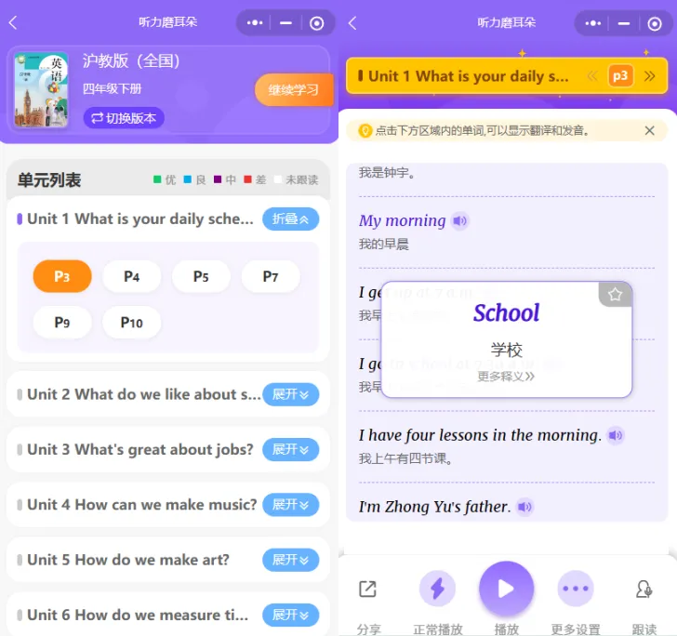677x636 pixels.
Task: Tap the sentence I have four lessons in the morning
Action: click(x=480, y=435)
